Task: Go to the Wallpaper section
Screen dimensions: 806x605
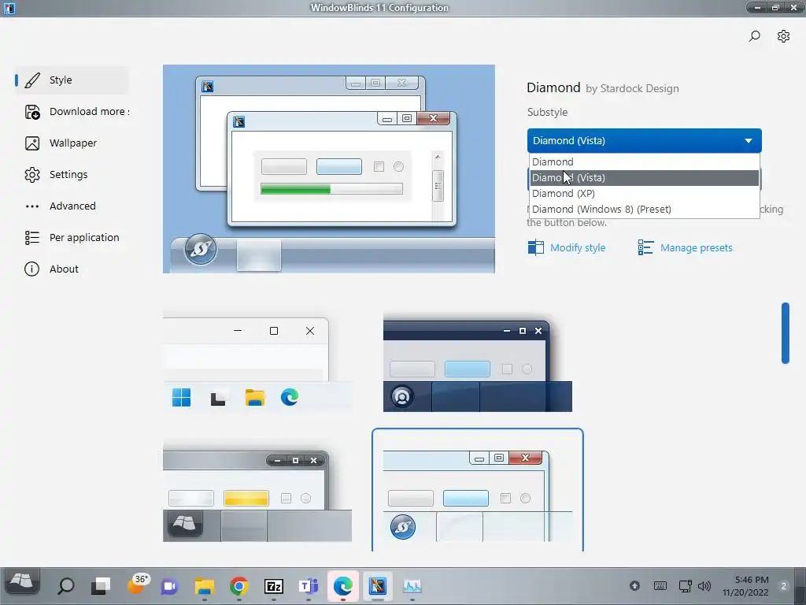Action: coord(73,143)
